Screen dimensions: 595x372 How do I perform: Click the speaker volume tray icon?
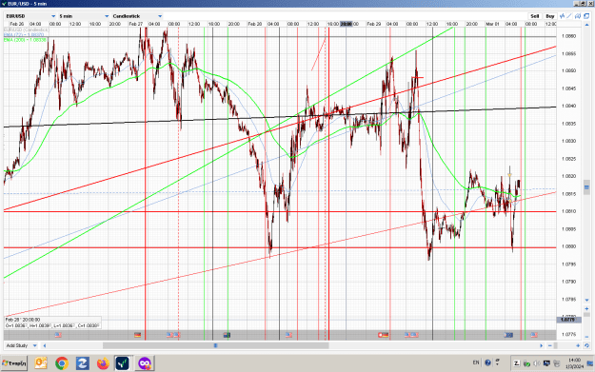pyautogui.click(x=537, y=363)
